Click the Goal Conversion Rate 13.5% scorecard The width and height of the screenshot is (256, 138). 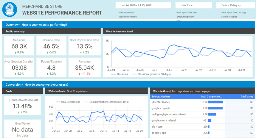point(84,45)
